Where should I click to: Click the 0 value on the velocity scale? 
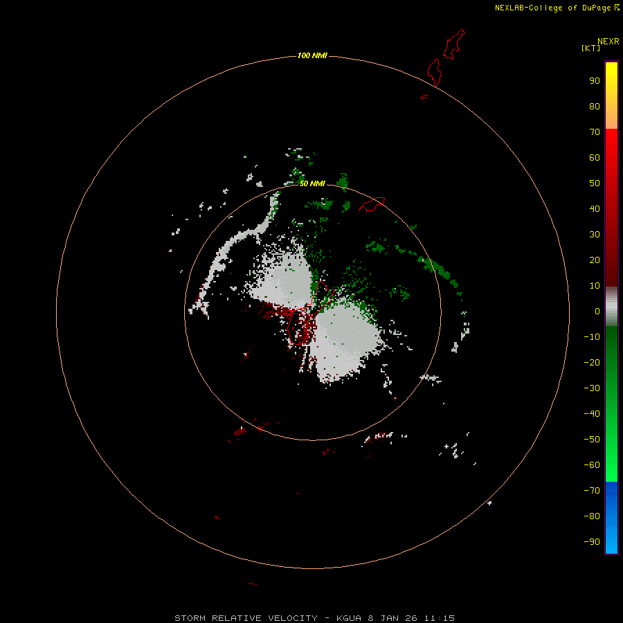click(597, 311)
